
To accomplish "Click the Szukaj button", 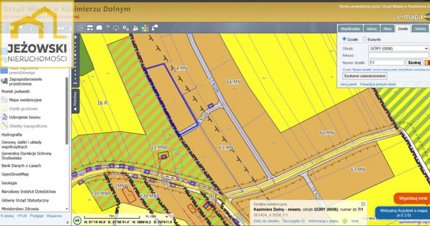I will tap(414, 62).
